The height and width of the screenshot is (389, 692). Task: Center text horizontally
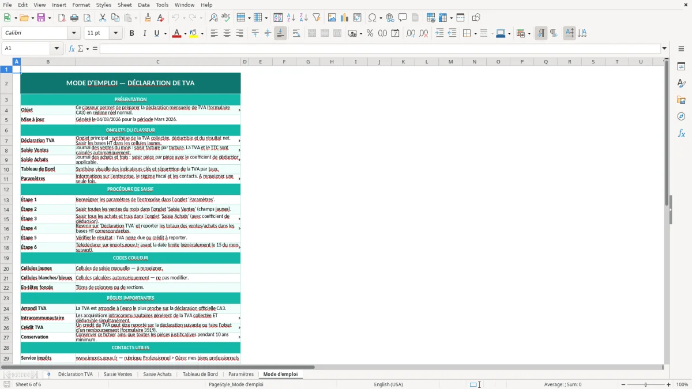tap(227, 33)
